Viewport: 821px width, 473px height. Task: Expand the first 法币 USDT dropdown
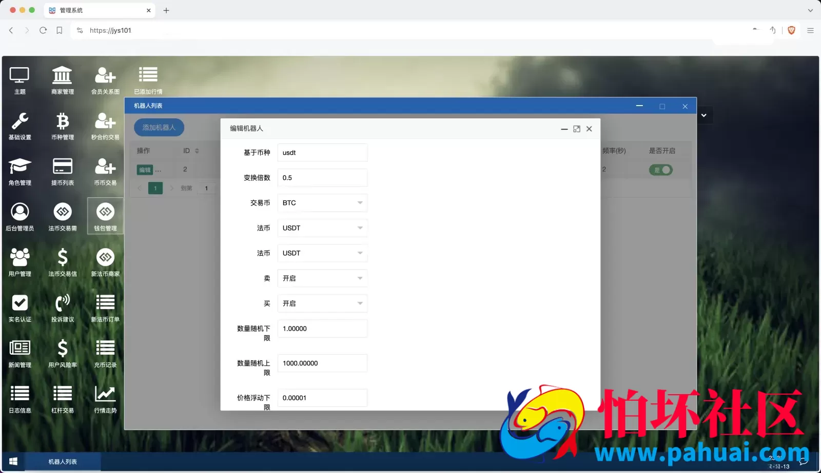tap(322, 228)
